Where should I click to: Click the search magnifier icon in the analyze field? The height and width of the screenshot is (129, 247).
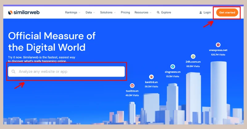point(14,72)
